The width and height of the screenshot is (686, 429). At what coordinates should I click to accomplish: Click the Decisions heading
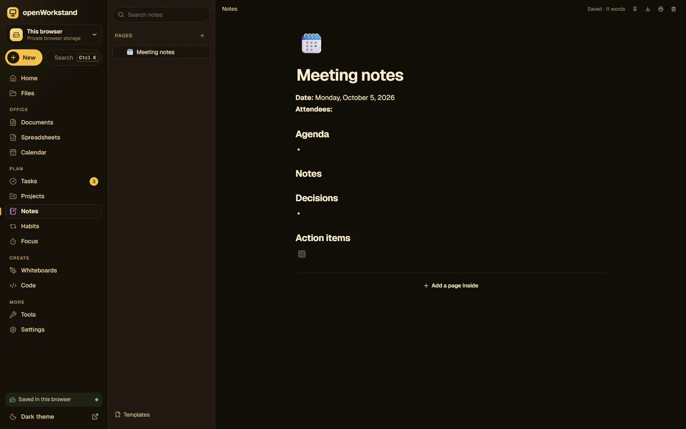(x=317, y=198)
